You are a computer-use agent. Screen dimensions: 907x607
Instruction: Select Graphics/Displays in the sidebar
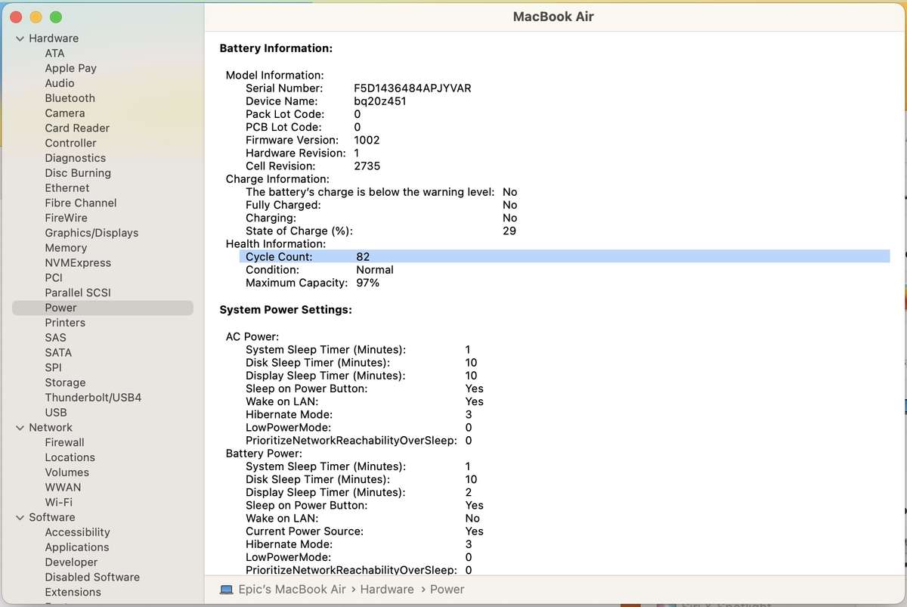91,233
